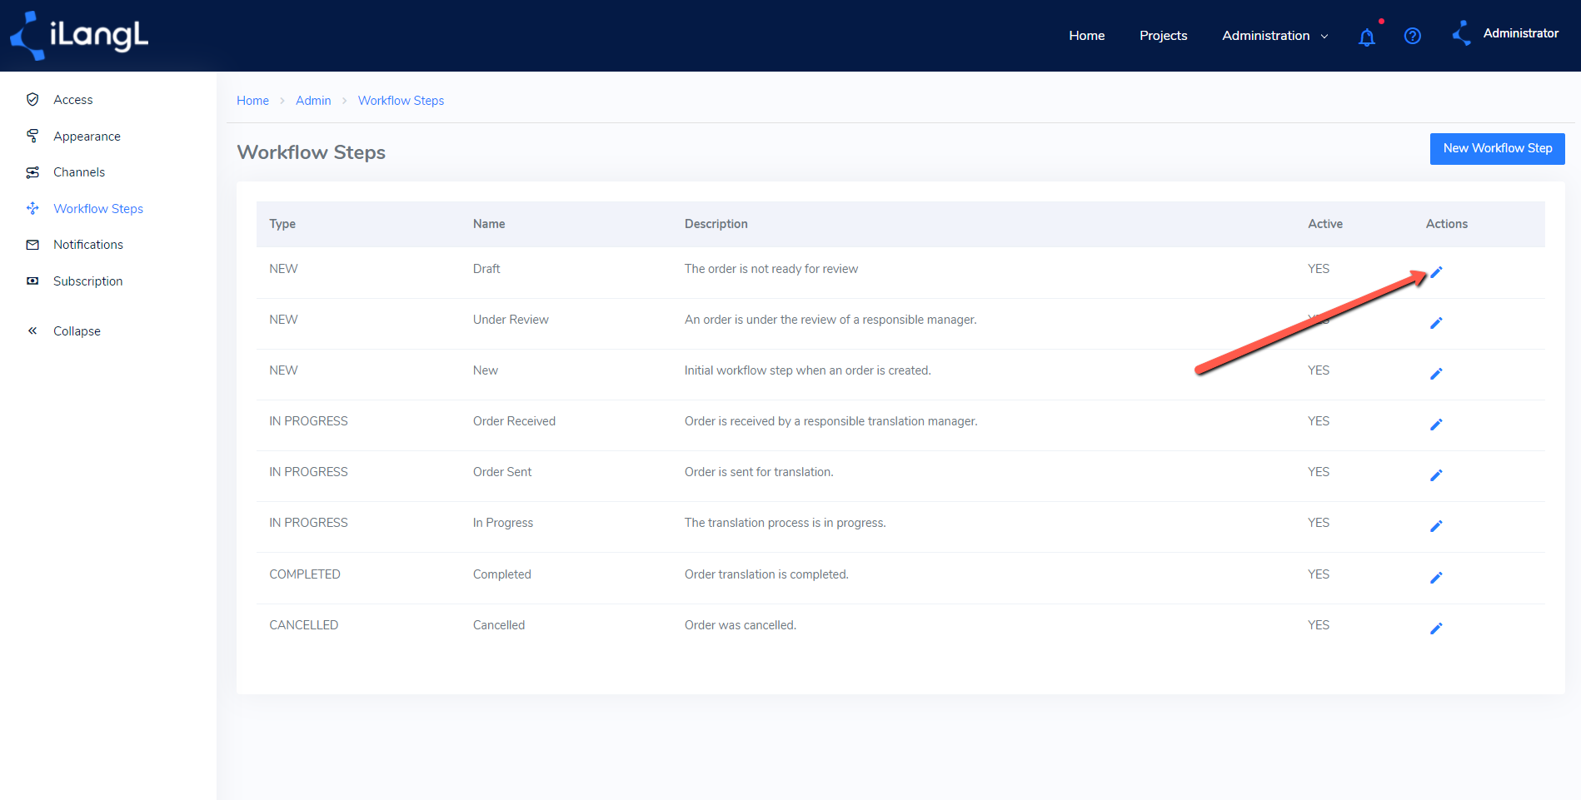
Task: Follow the Workflow Steps breadcrumb link
Action: pyautogui.click(x=401, y=101)
